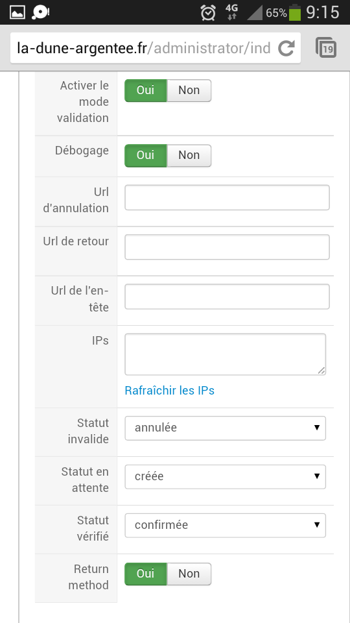Enable Oui for Débogage
This screenshot has height=623, width=350.
click(x=146, y=155)
